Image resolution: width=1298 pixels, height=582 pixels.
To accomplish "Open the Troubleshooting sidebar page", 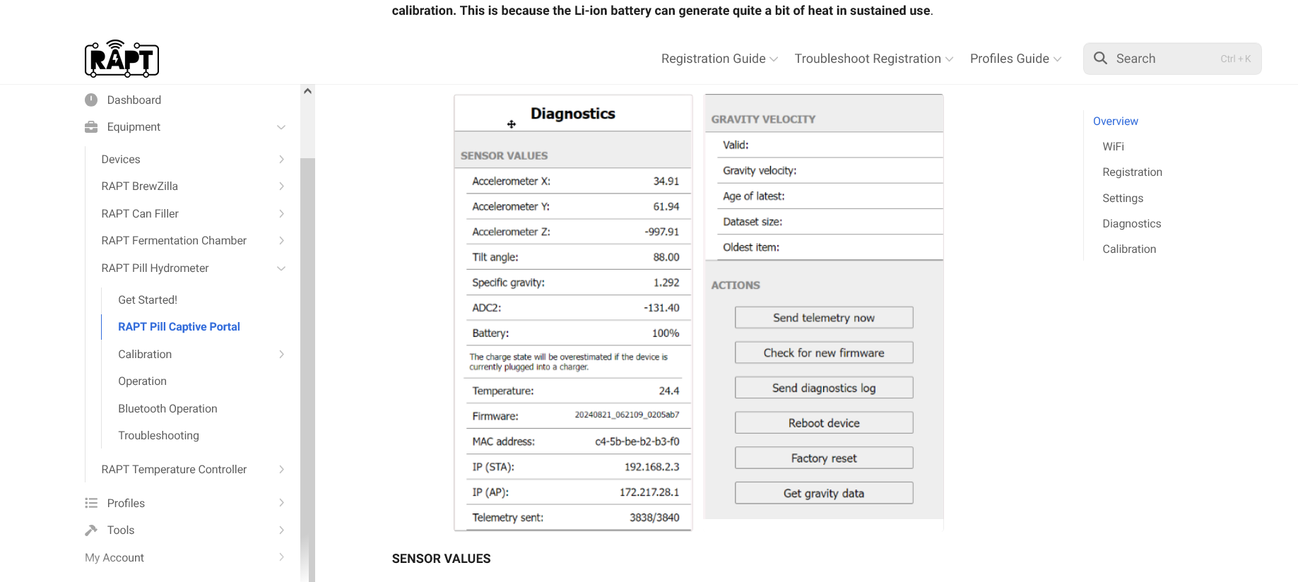I will click(x=158, y=435).
